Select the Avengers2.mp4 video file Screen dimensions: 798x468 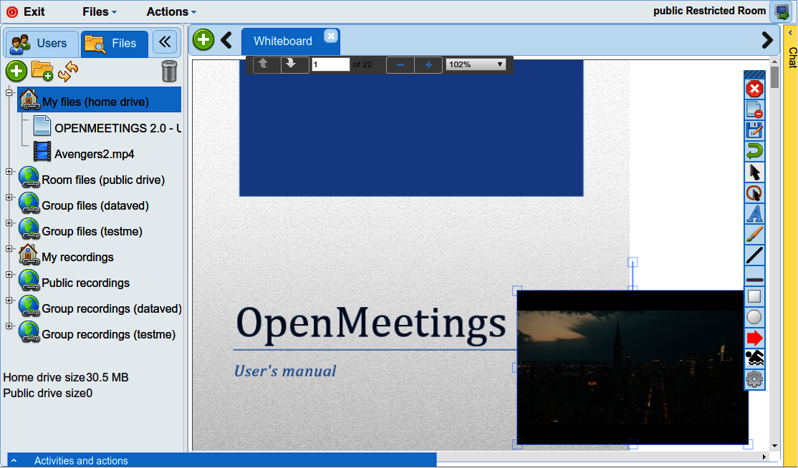tap(84, 153)
